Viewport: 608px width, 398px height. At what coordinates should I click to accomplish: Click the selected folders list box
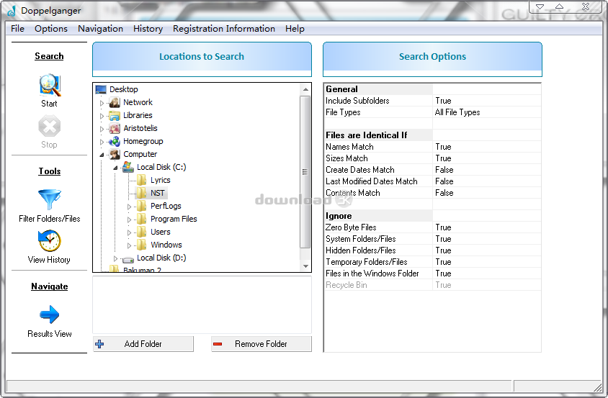(x=202, y=304)
